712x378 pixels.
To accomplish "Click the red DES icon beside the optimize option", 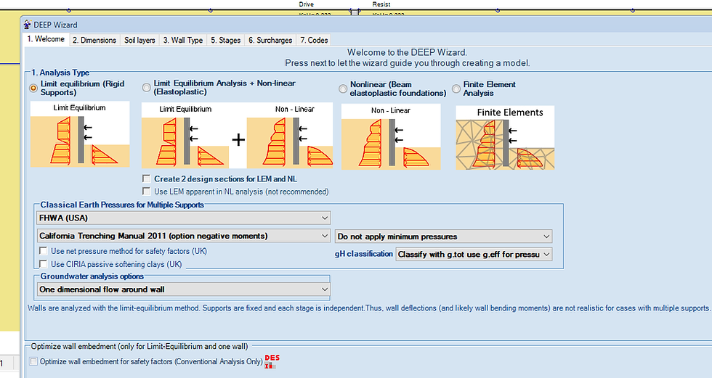I will click(x=272, y=361).
